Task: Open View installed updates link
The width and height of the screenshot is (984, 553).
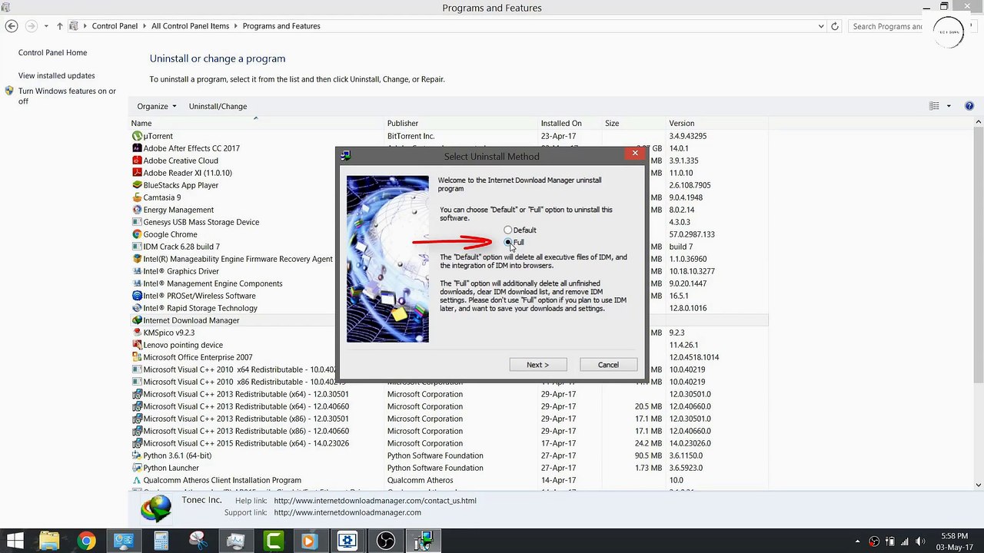Action: (57, 76)
